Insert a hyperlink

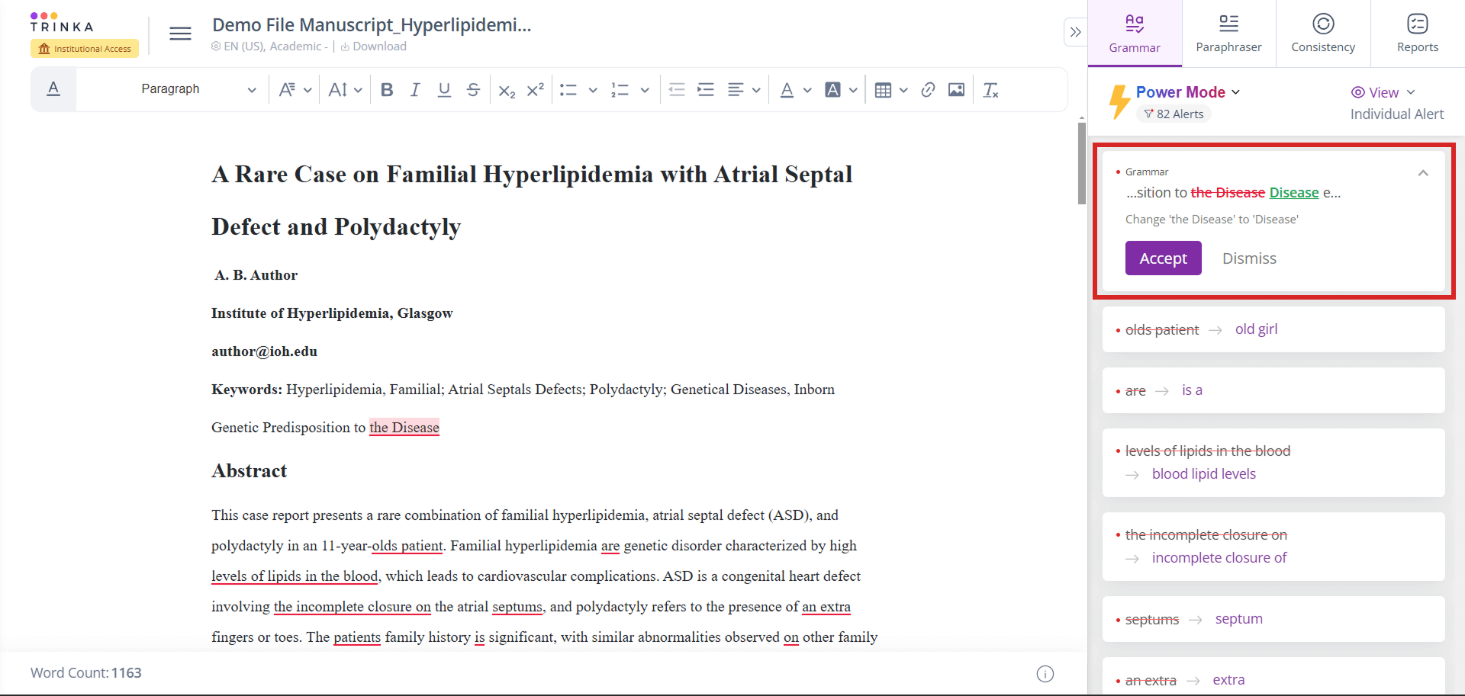928,90
